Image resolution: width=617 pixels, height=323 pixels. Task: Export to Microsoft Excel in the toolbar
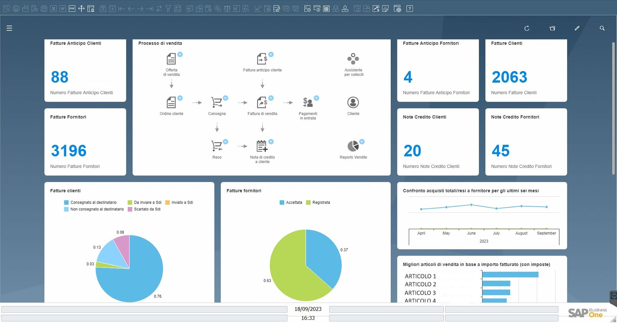(53, 9)
